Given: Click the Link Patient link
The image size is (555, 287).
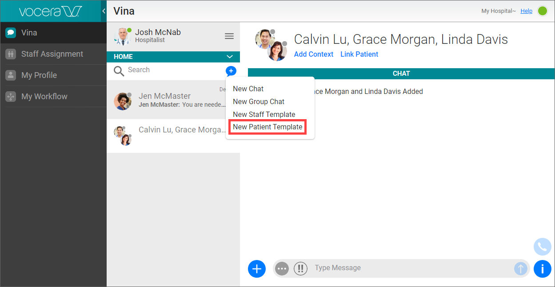Looking at the screenshot, I should pos(359,54).
